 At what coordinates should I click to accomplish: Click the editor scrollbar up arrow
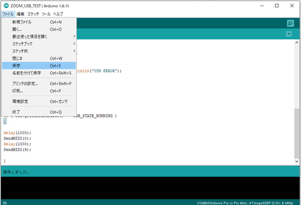tap(297, 42)
